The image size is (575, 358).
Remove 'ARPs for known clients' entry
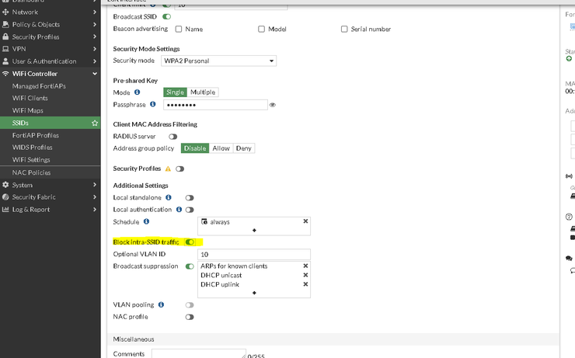[305, 266]
